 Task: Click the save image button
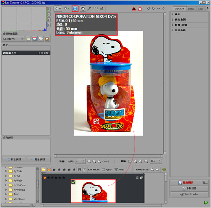[x=186, y=183]
